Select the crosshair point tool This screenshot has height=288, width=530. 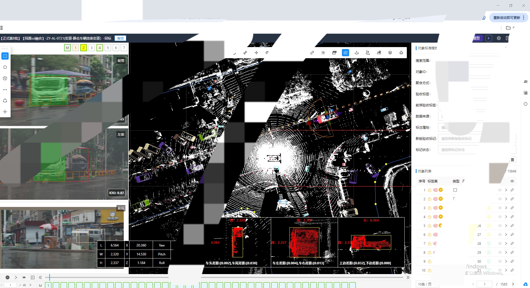point(5,112)
